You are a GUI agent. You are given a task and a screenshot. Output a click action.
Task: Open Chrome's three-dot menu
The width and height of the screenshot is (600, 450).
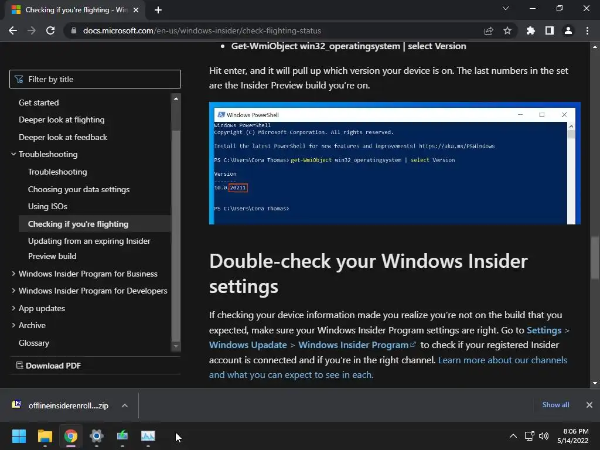coord(587,30)
